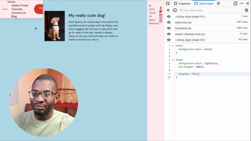
Task: Click '697 rules.' count for style.min.css
Action: 242,22
